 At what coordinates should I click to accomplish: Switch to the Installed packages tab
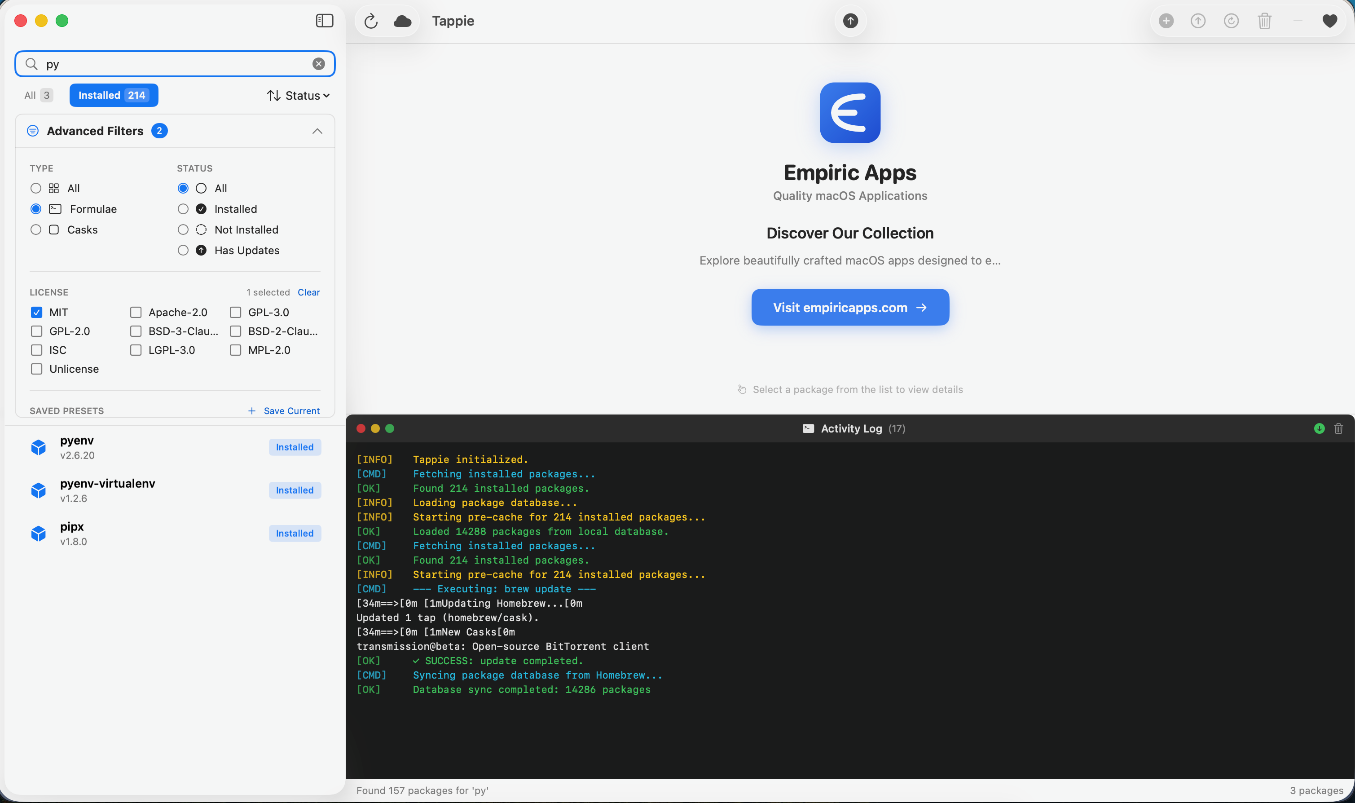[114, 95]
